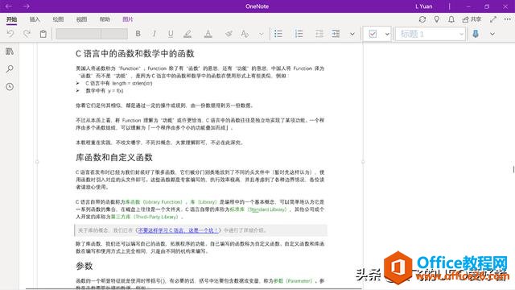Redo the last action
Image resolution: width=515 pixels, height=290 pixels.
27,34
